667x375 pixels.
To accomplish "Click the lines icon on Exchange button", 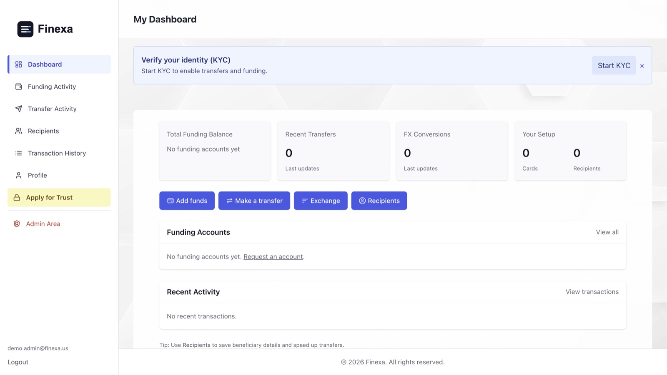I will 305,201.
